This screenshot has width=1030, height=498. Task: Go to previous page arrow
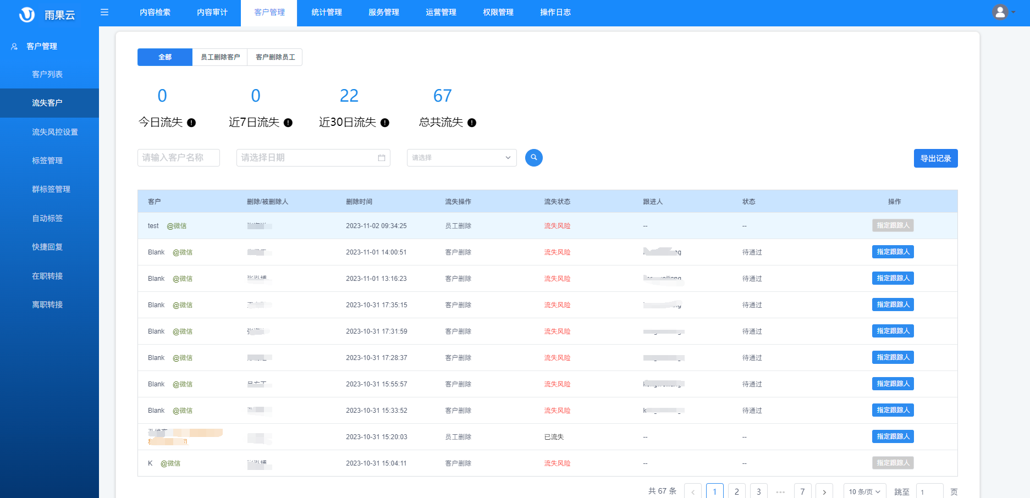point(693,491)
